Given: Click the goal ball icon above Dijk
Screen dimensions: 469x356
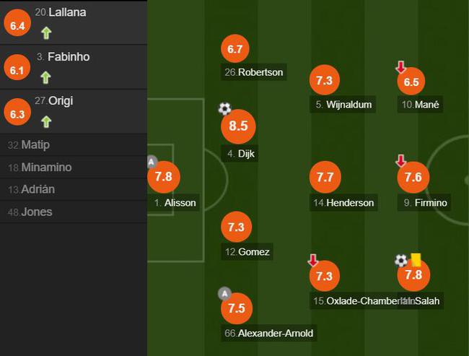Looking at the screenshot, I should tap(224, 108).
